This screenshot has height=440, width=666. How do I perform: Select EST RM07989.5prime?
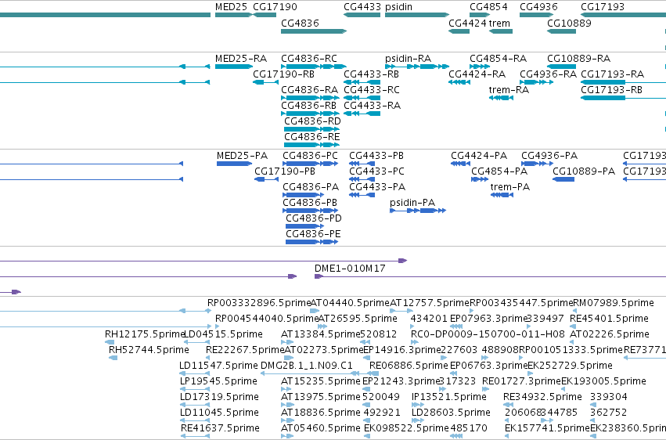(614, 303)
